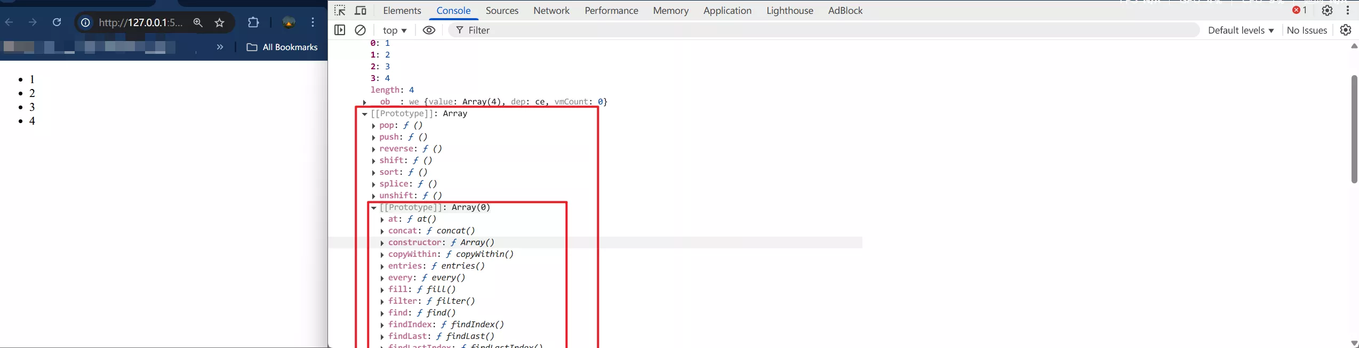The image size is (1359, 348).
Task: Bookmark this page with the star icon
Action: (x=219, y=22)
